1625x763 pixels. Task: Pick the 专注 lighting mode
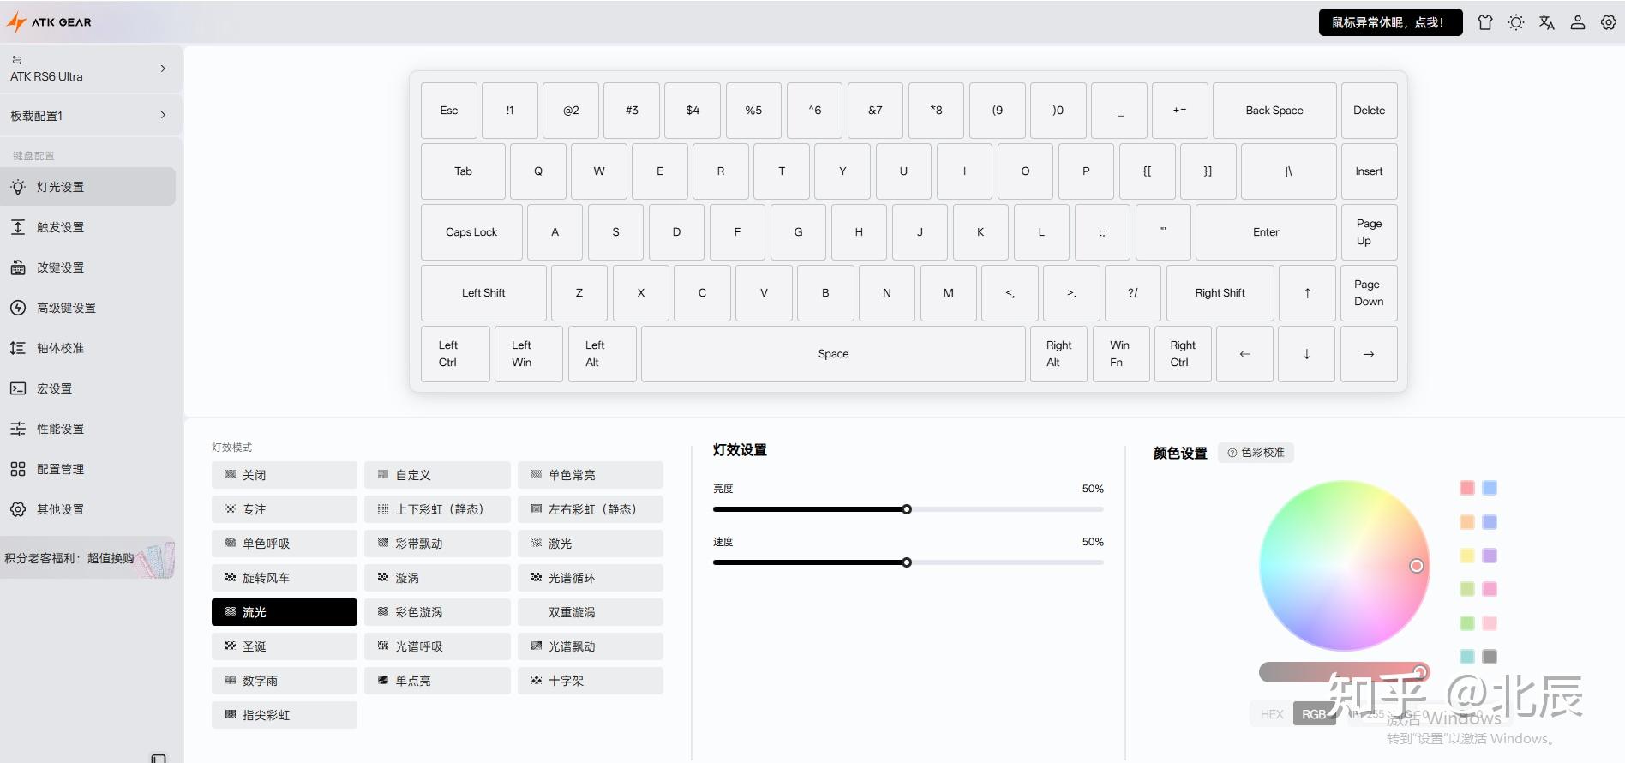coord(285,509)
